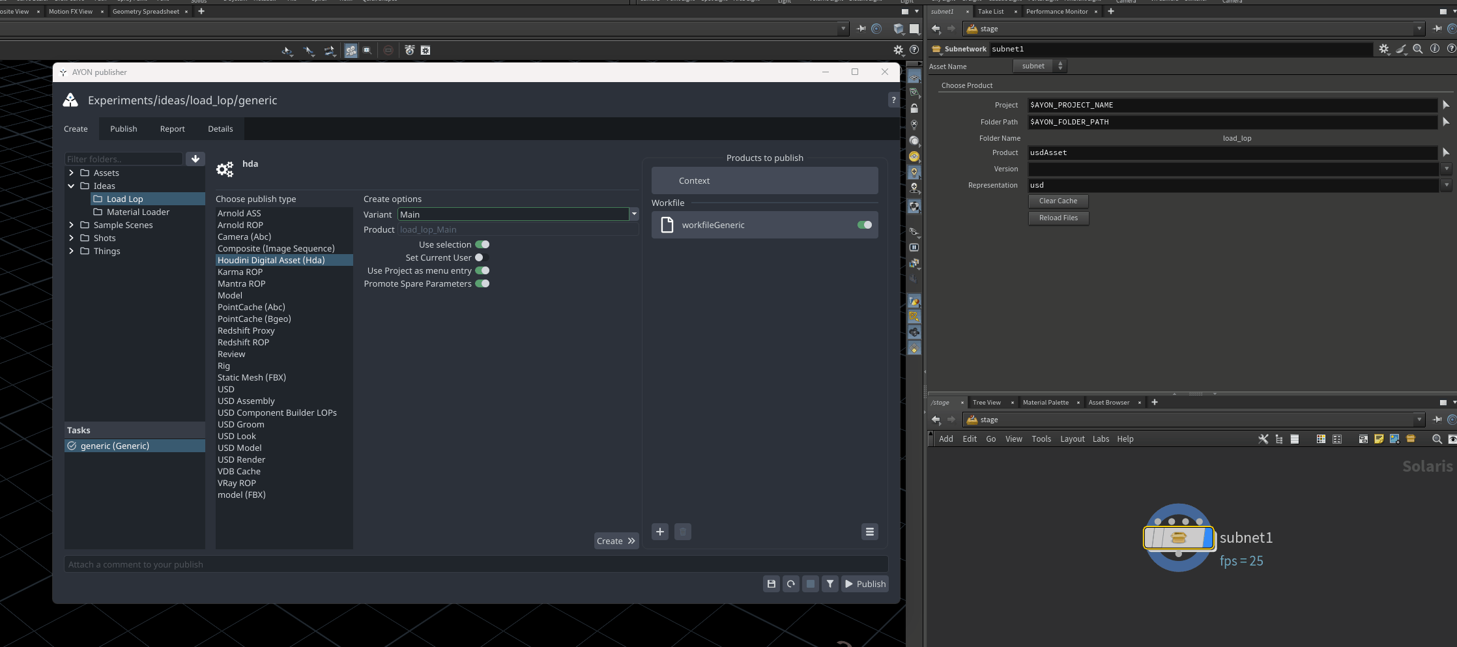Click search magnifier in network editor toolbar

1437,439
